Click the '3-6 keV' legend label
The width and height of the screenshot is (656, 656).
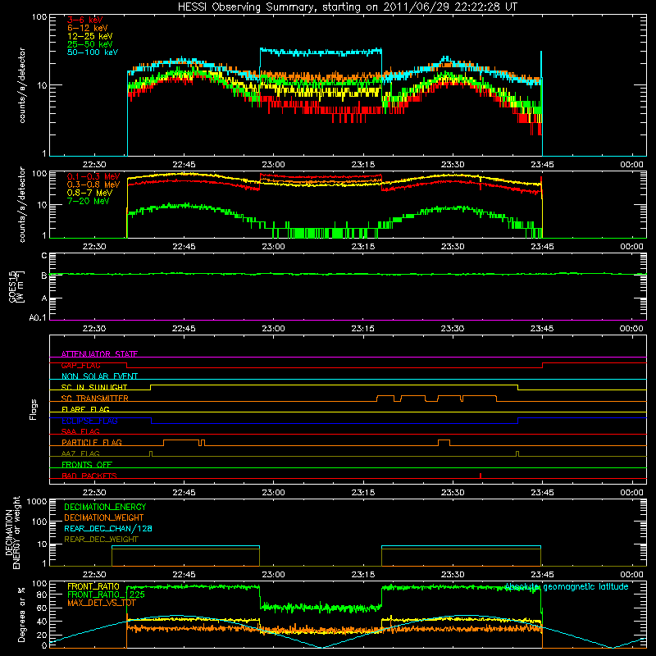point(84,20)
